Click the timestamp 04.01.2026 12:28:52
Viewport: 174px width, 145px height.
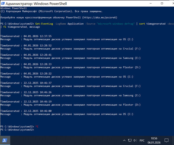(37, 46)
